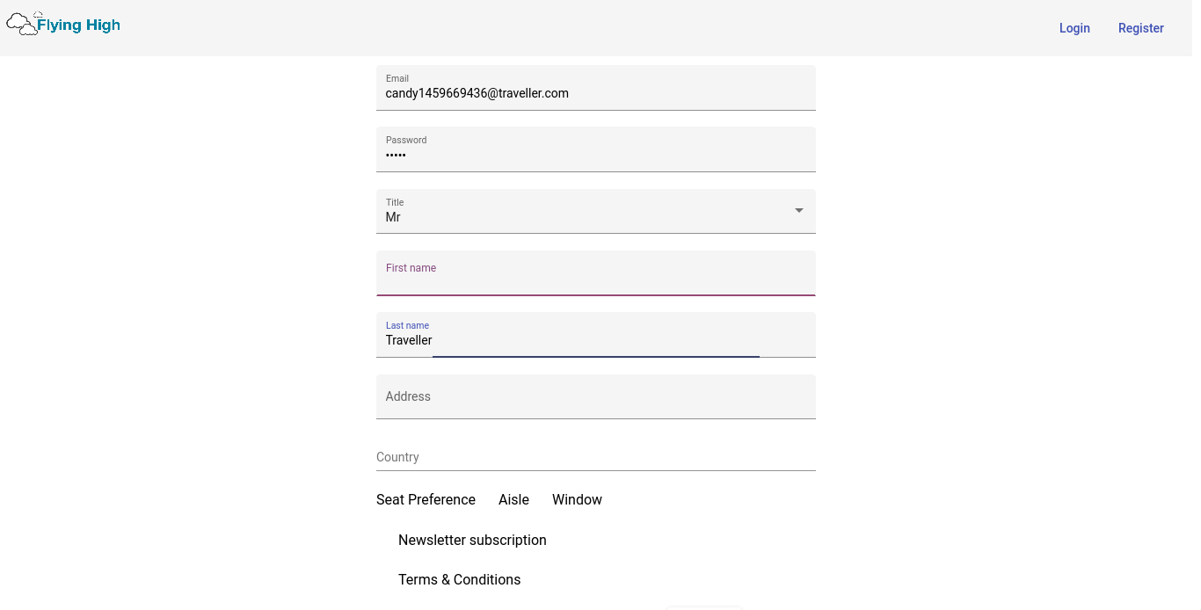Edit the Last name field containing Traveller
The image size is (1201, 610).
596,335
